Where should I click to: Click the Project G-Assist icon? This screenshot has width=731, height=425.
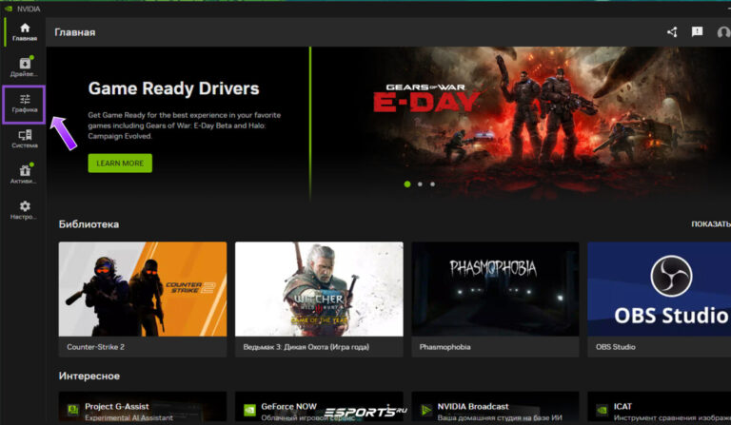tap(73, 410)
